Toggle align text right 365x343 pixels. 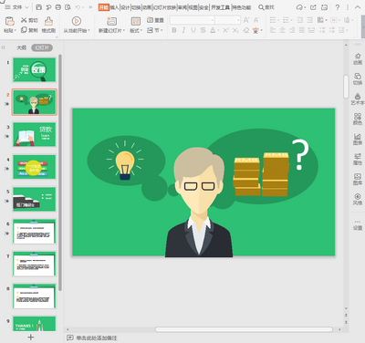coord(292,30)
